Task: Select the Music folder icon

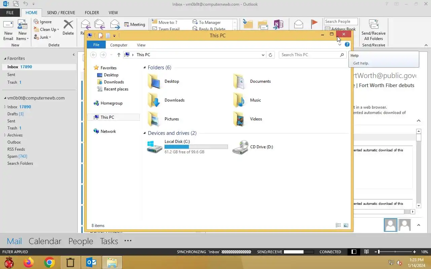Action: (x=239, y=100)
